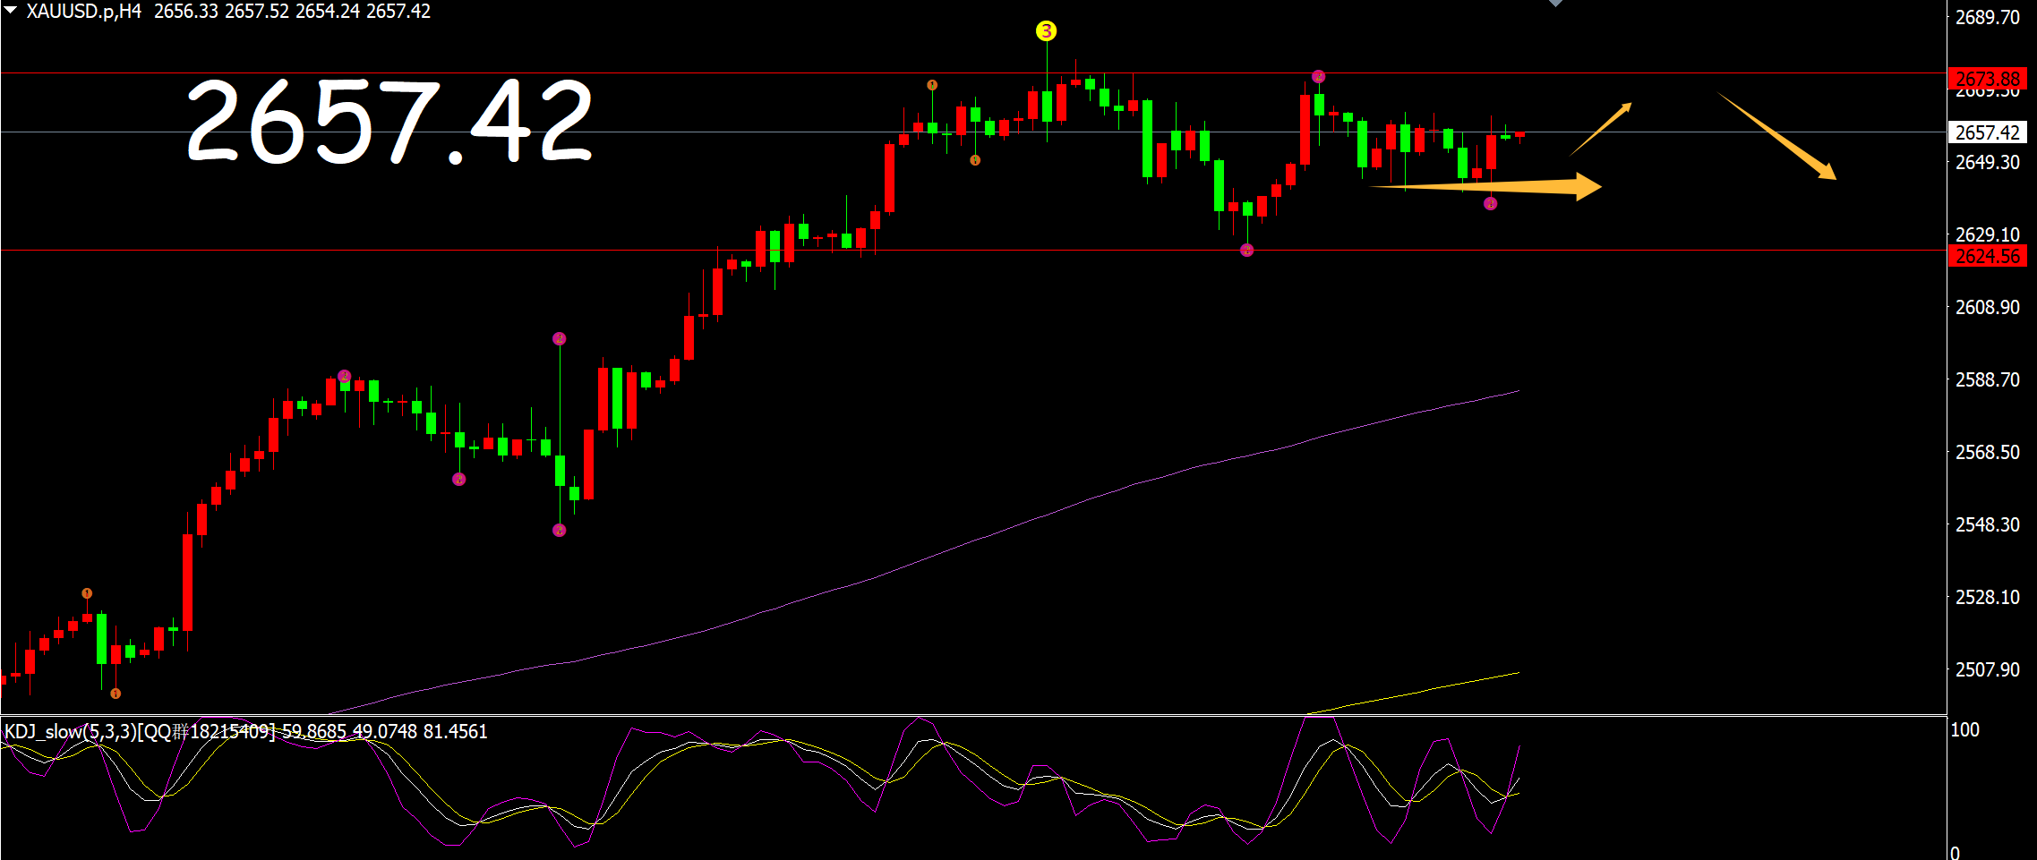Viewport: 2037px width, 860px height.
Task: Click the yellow circled 3 wave marker
Action: (1046, 31)
